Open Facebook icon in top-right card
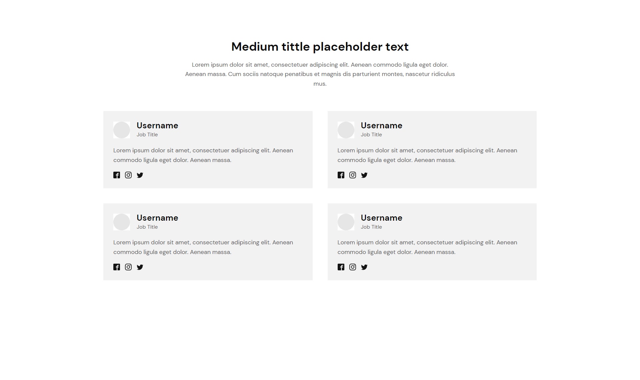 tap(341, 175)
